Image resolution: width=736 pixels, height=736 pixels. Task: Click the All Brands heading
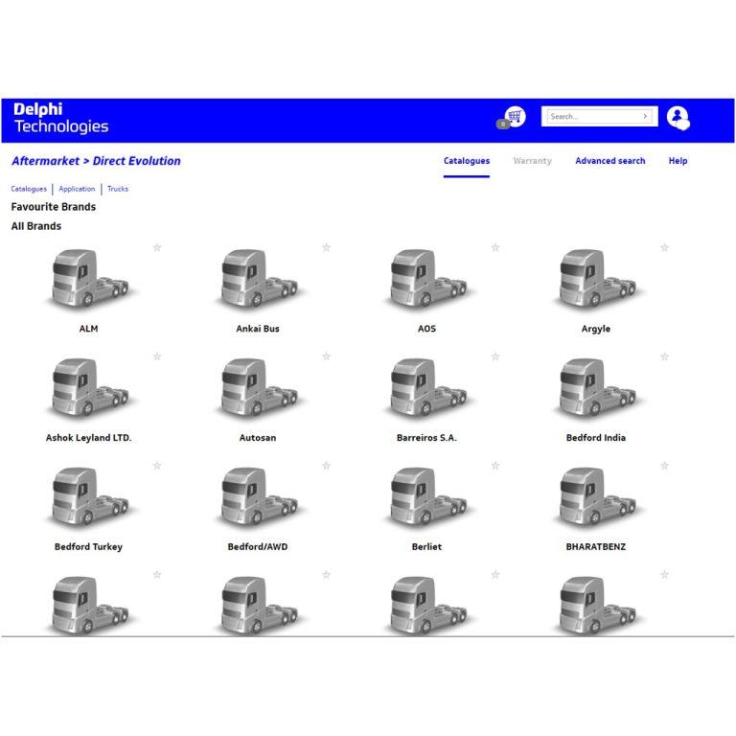tap(36, 226)
